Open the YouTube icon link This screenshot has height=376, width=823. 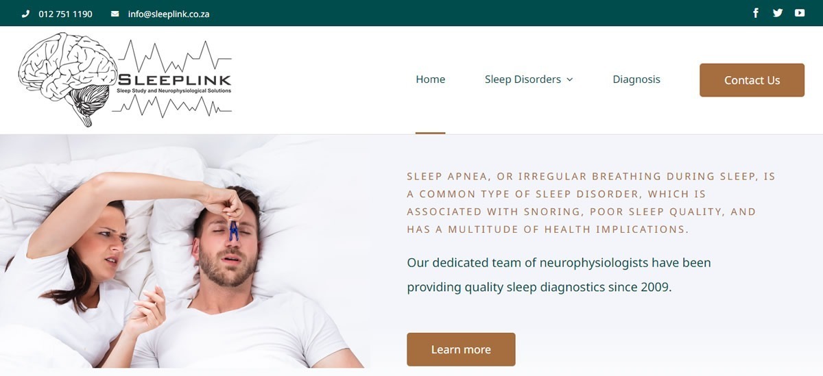click(x=800, y=13)
